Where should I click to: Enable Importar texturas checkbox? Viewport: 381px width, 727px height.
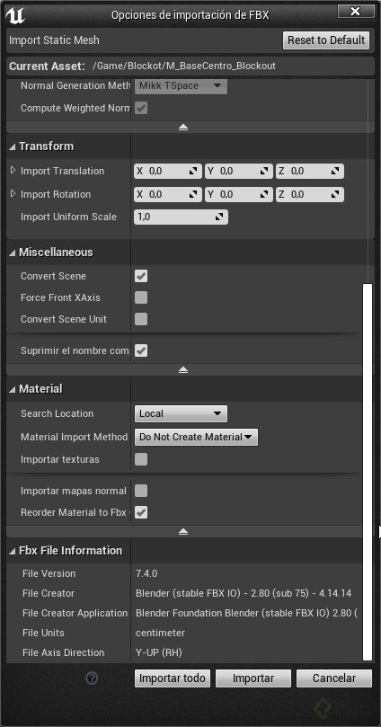point(141,459)
